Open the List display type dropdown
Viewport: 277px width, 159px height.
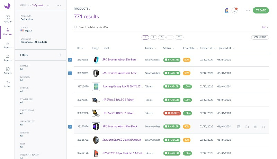coord(265,27)
